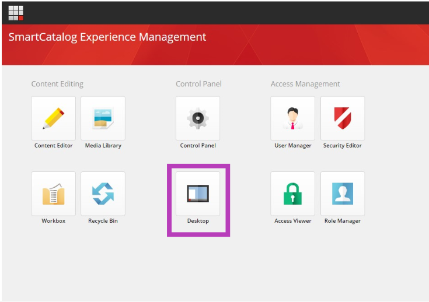Click the Media Library label
Image resolution: width=429 pixels, height=302 pixels.
pyautogui.click(x=103, y=146)
